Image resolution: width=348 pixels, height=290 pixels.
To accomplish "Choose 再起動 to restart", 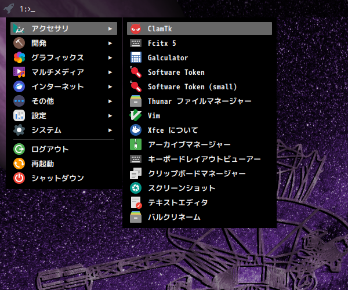I will point(64,164).
